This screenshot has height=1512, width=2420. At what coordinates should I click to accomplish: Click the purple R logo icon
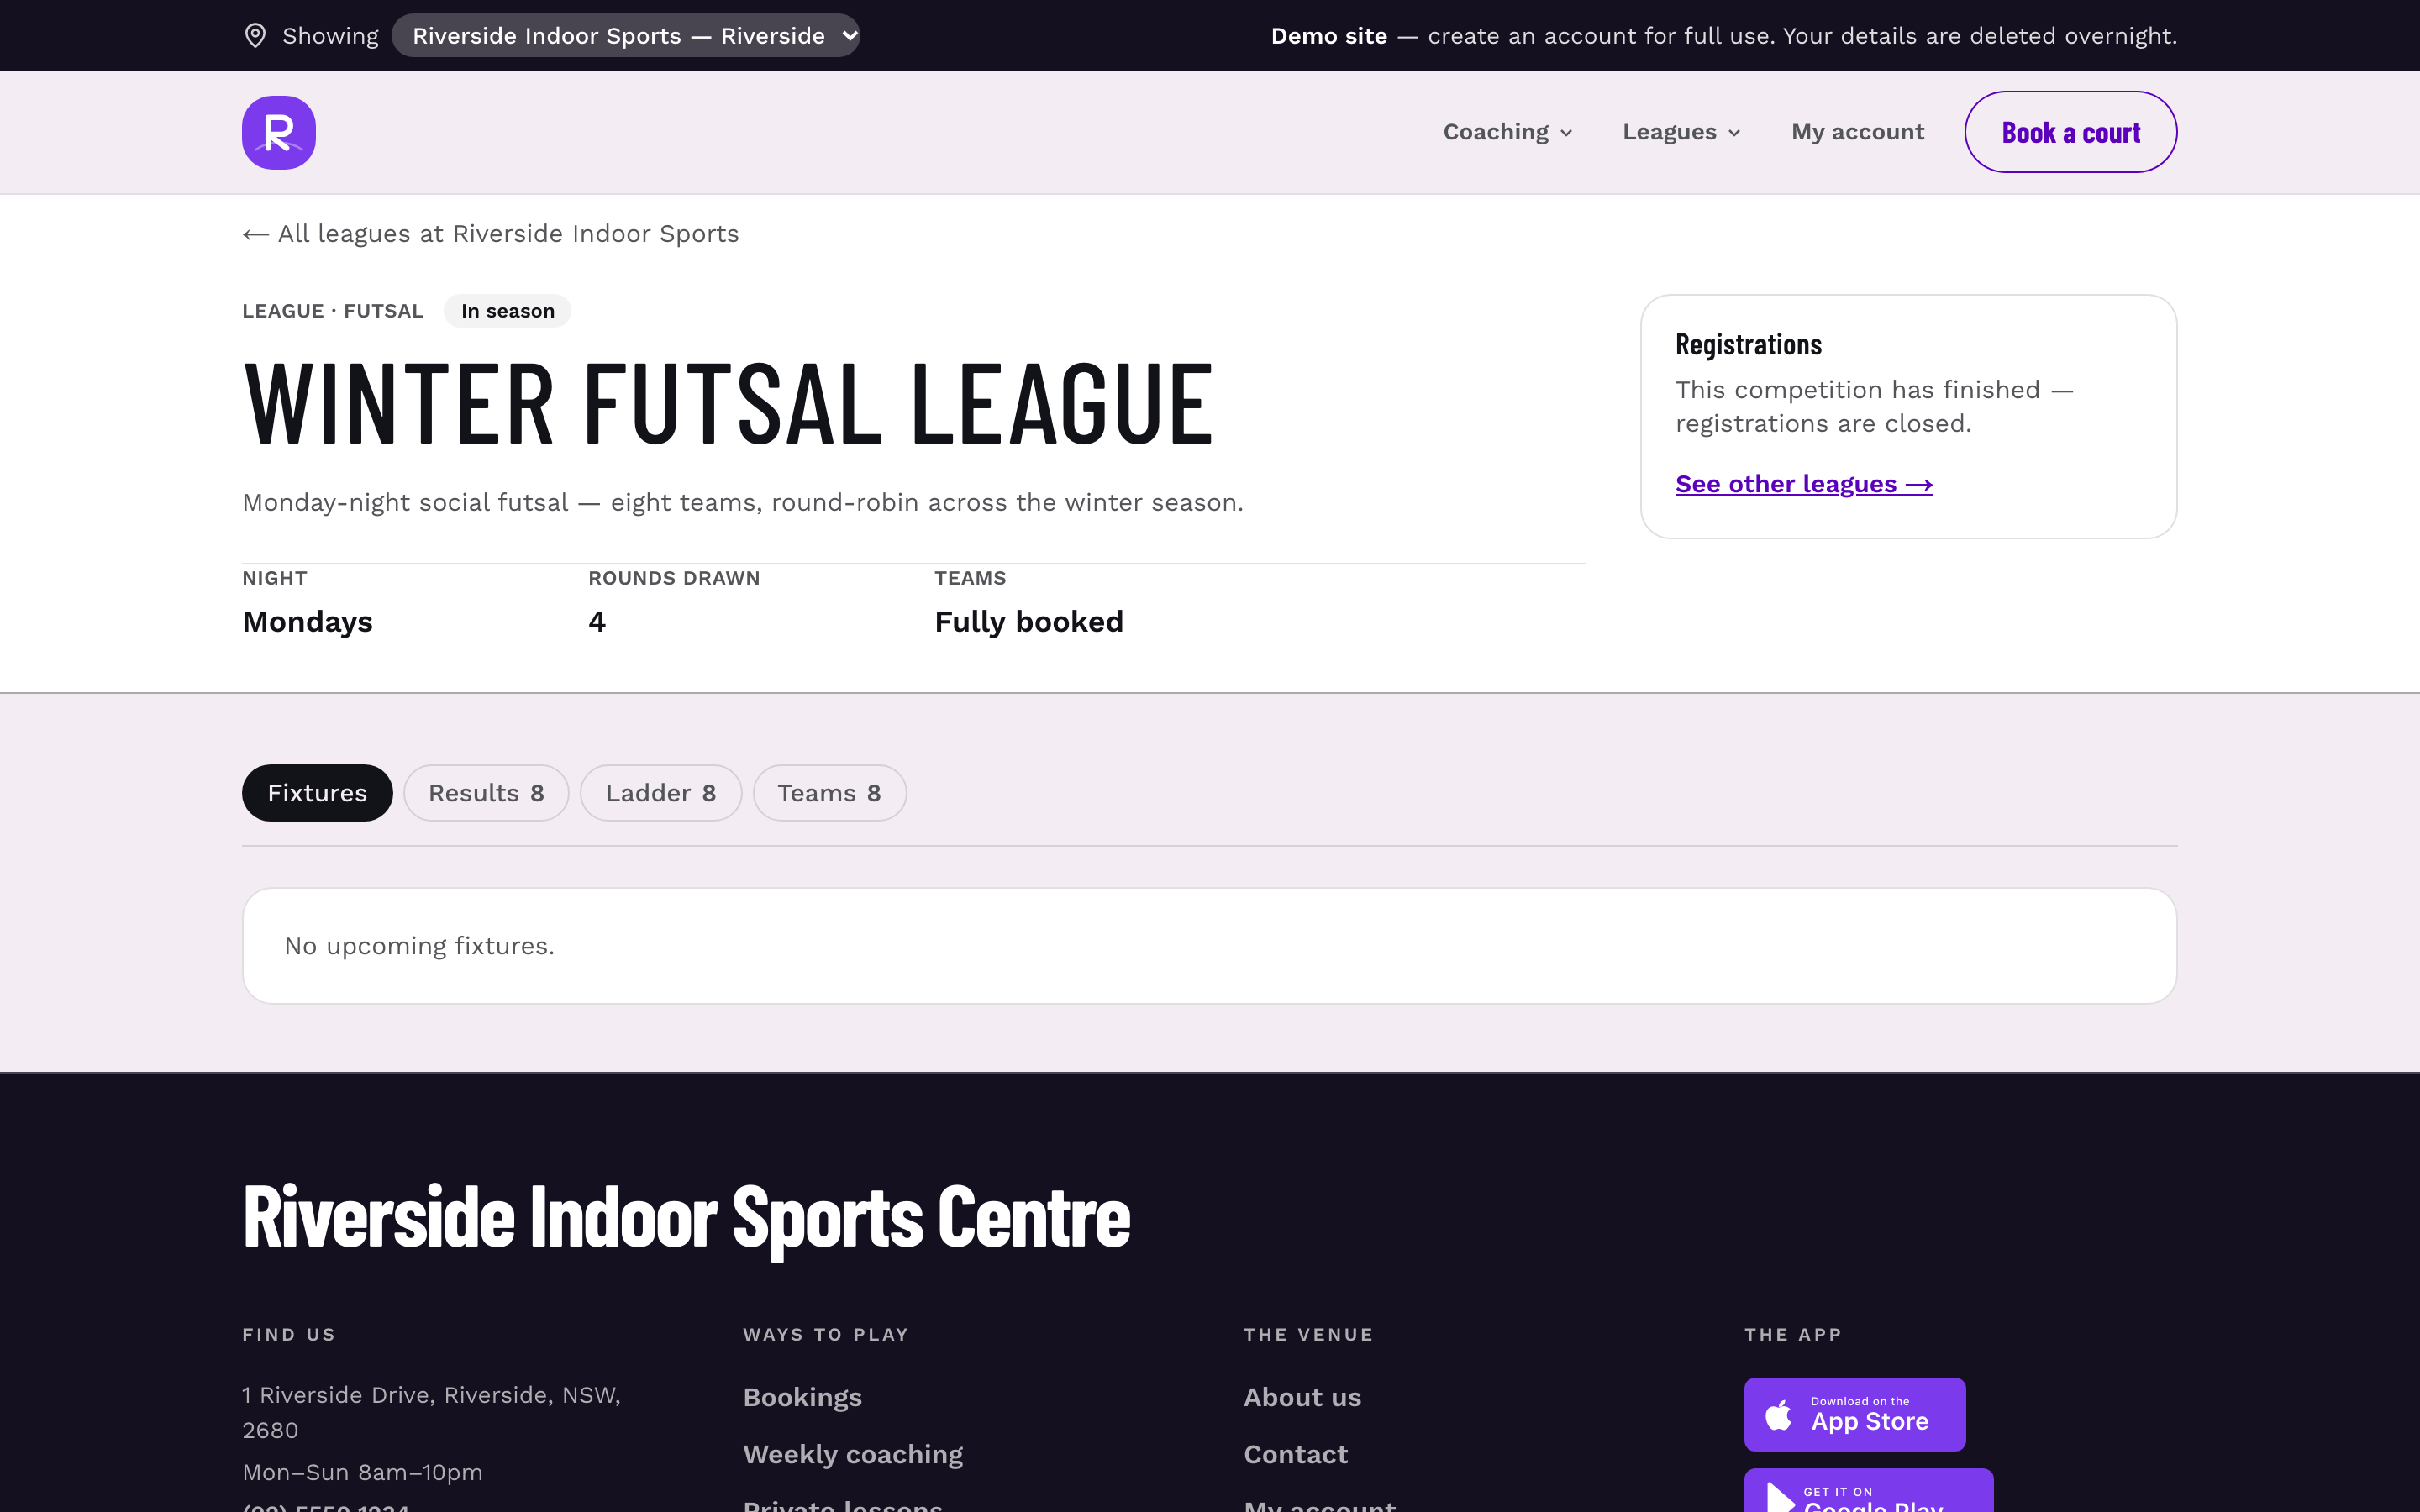pyautogui.click(x=279, y=132)
